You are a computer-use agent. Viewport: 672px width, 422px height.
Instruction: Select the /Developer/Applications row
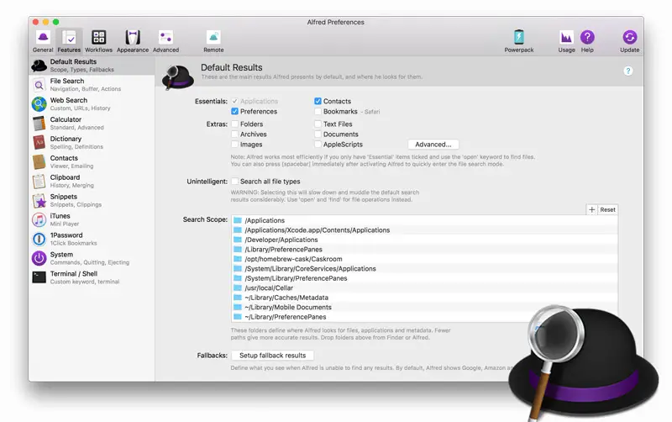click(x=424, y=240)
